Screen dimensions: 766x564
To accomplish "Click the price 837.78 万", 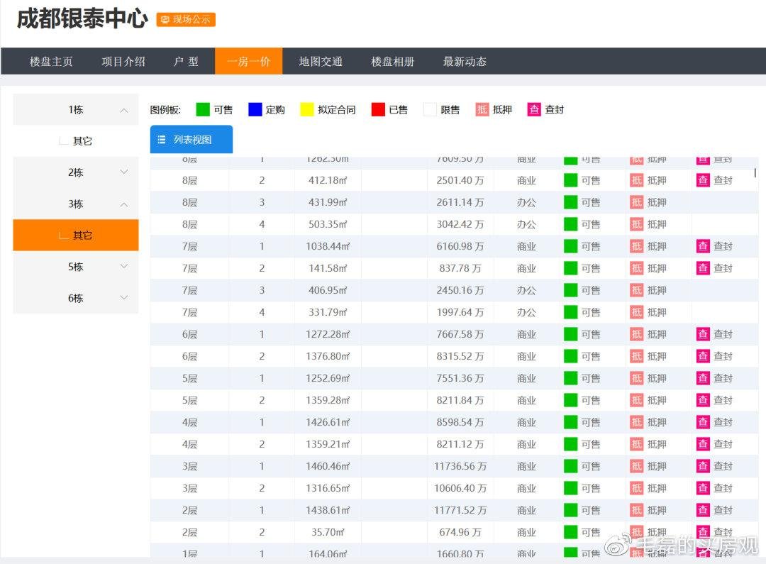I will tap(460, 268).
